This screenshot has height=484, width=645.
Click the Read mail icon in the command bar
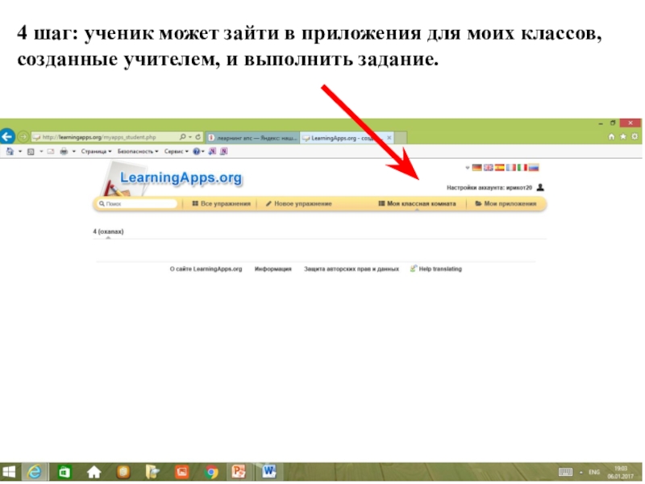51,152
